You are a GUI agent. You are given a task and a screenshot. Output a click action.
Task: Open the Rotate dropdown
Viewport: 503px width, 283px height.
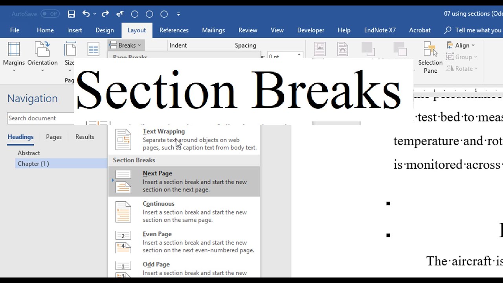click(x=463, y=68)
